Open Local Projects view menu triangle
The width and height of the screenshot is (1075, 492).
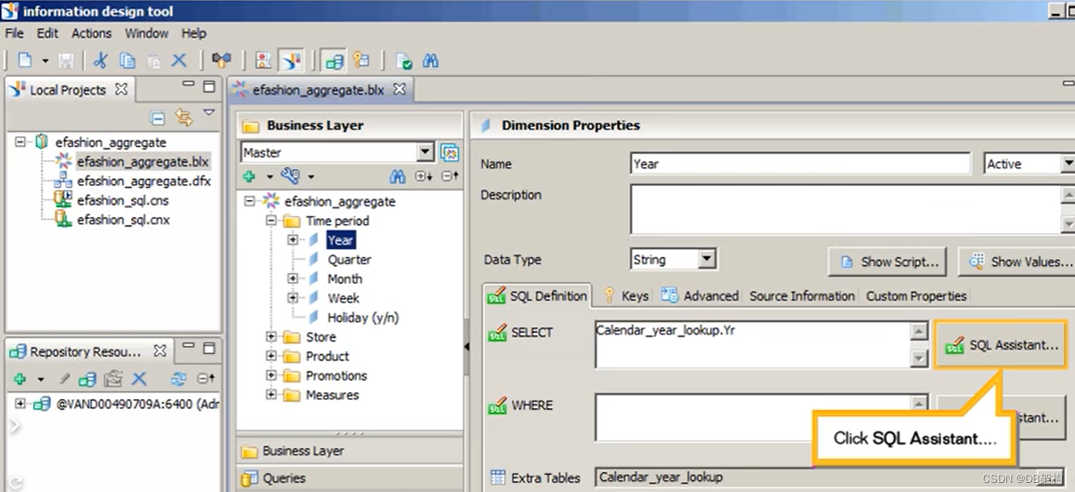point(209,113)
